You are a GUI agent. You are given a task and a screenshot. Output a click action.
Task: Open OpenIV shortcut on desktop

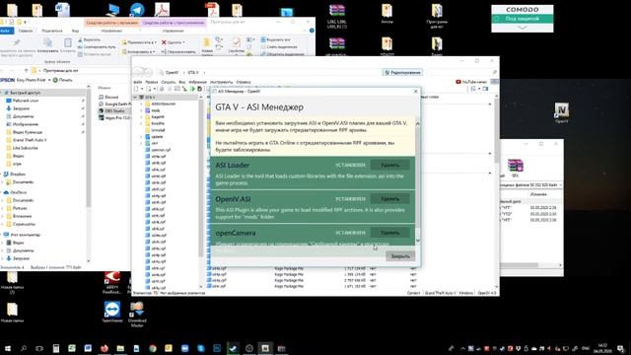click(561, 112)
